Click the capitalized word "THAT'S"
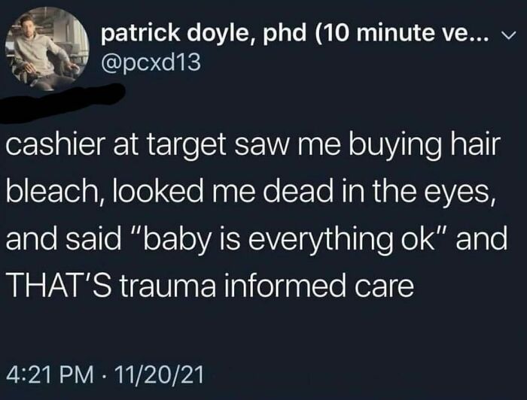527x400 pixels. coord(59,285)
